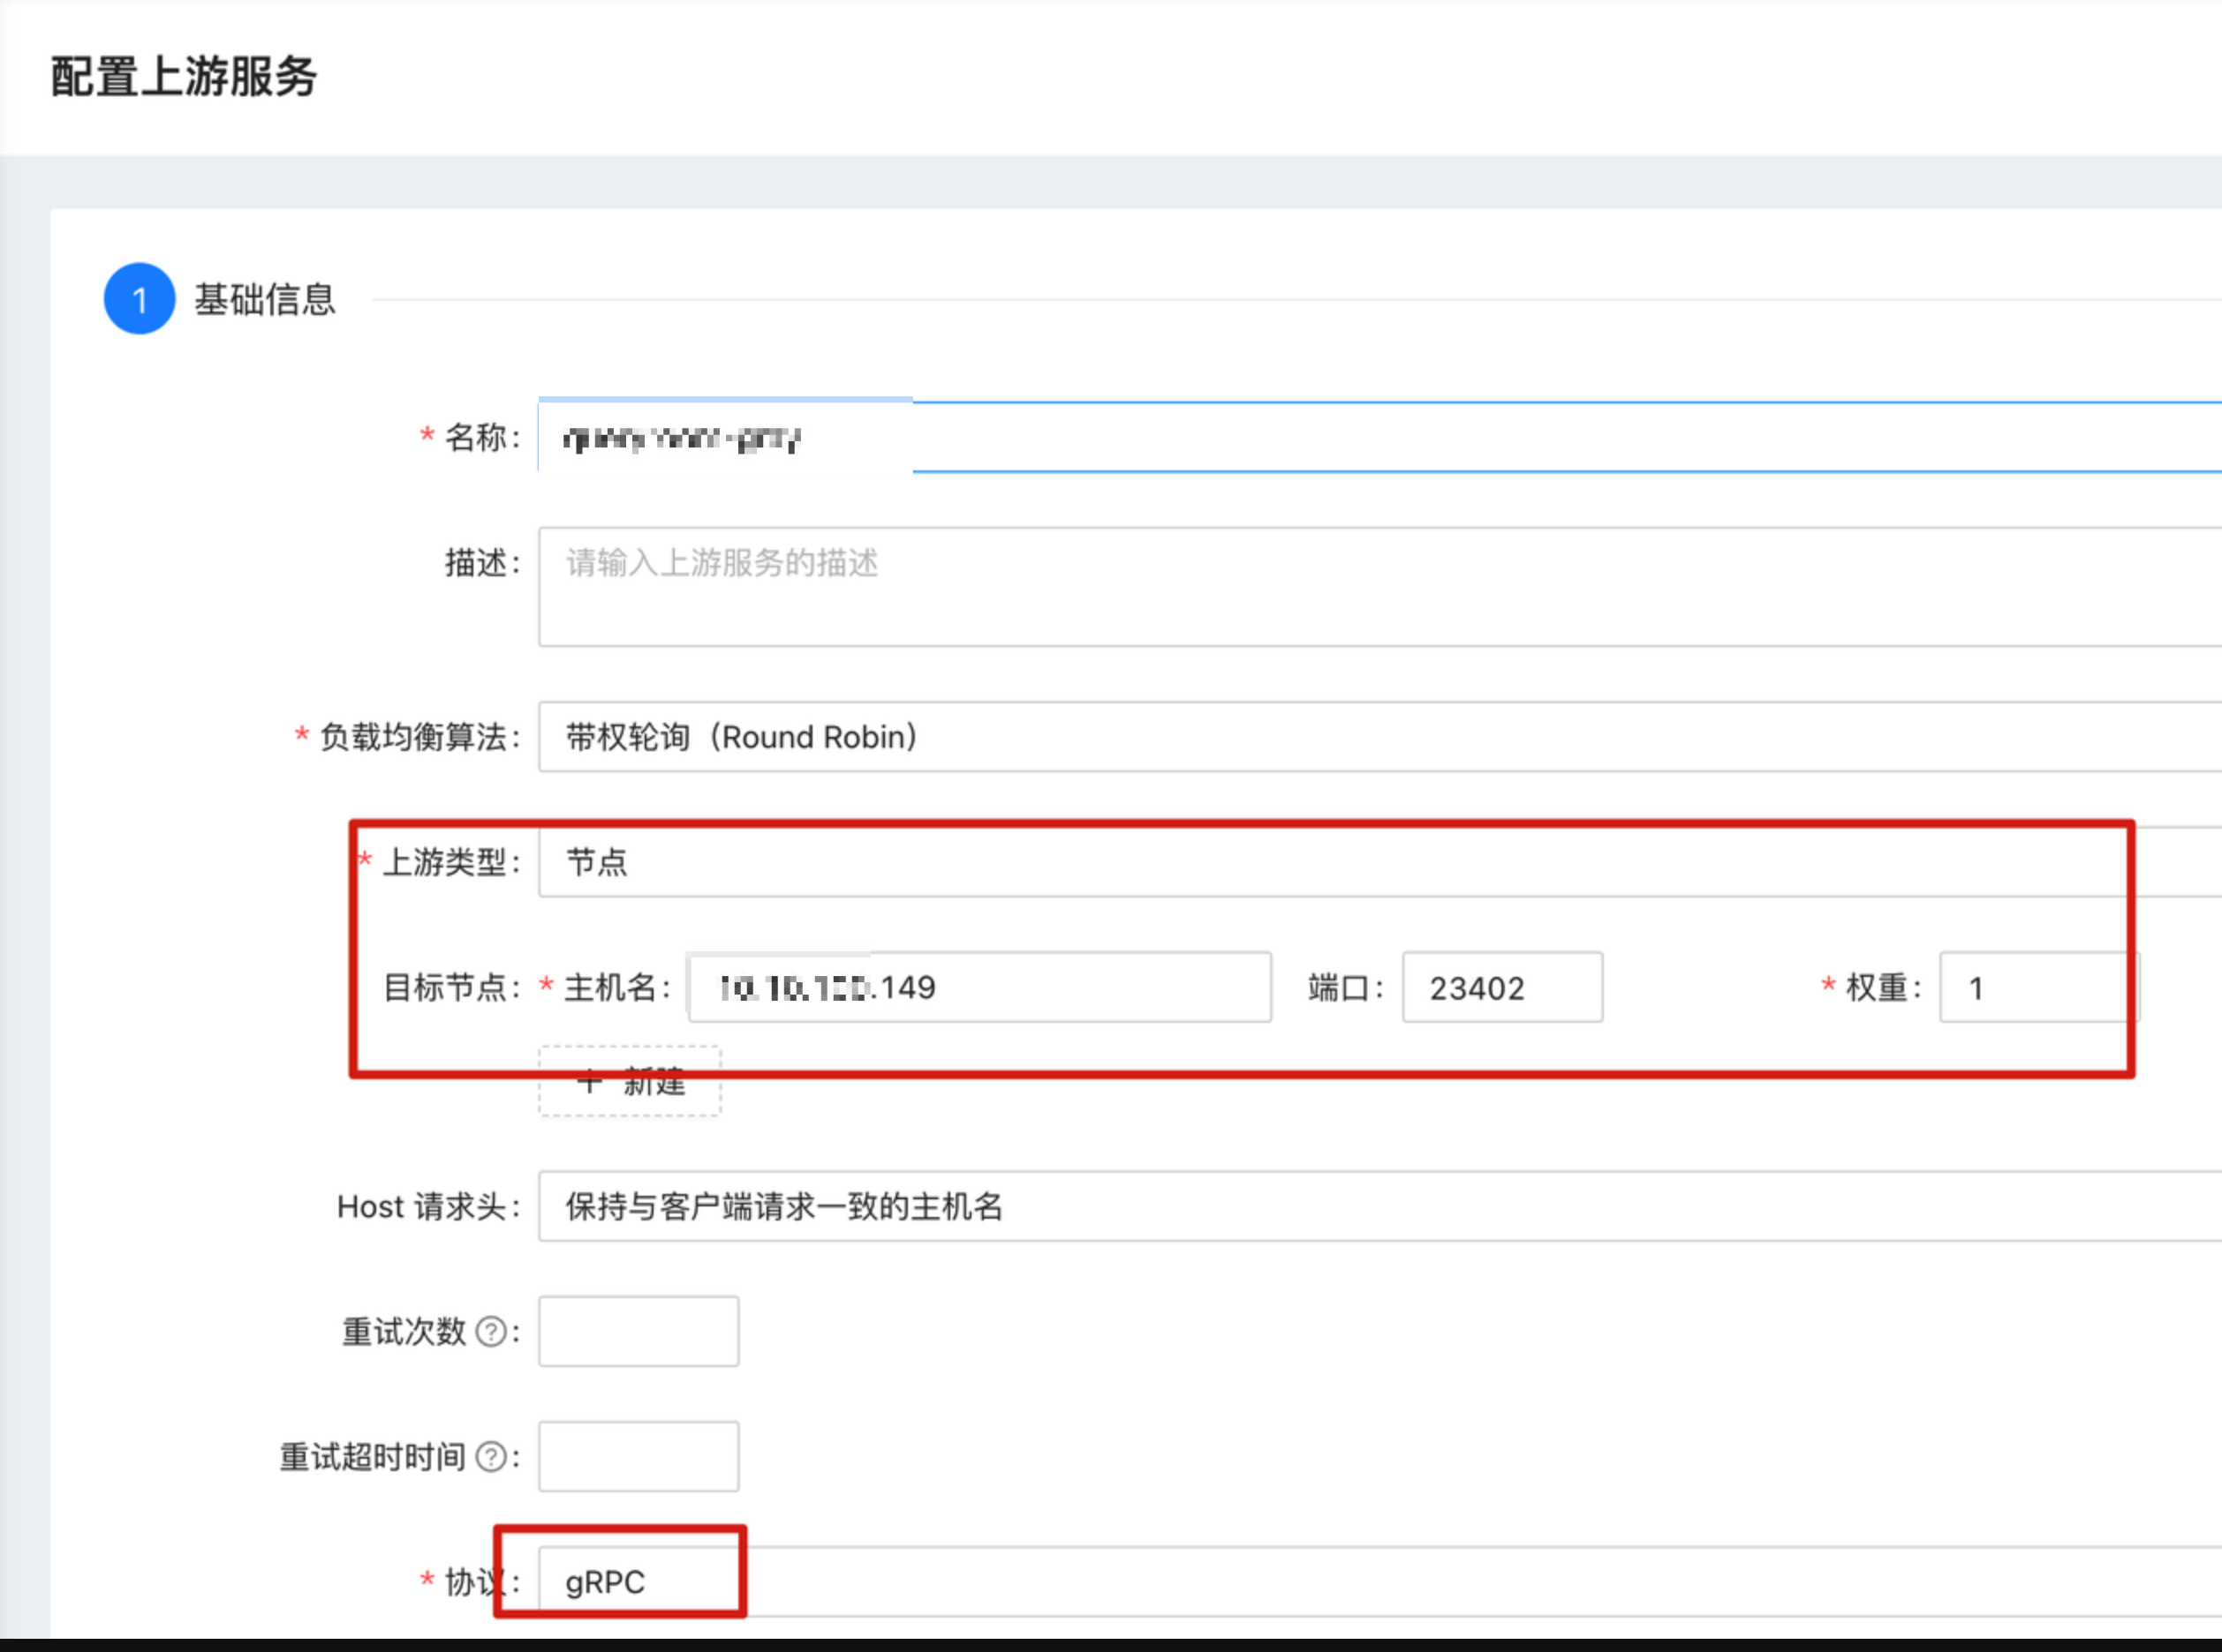This screenshot has width=2222, height=1652.
Task: Click the Host 请求头 field label
Action: coord(421,1207)
